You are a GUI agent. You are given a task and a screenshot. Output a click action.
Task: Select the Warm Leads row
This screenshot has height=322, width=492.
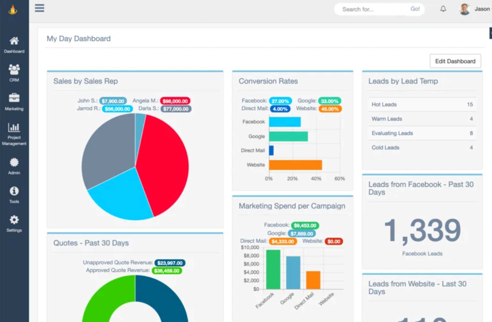tap(422, 119)
